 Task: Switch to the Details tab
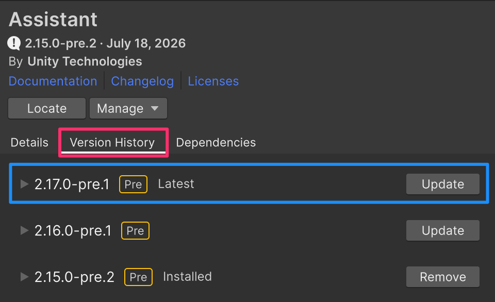pos(29,142)
